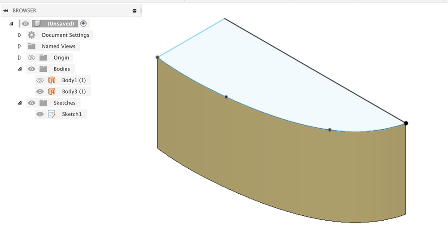
Task: Click the Body3 (1) body icon
Action: (52, 92)
